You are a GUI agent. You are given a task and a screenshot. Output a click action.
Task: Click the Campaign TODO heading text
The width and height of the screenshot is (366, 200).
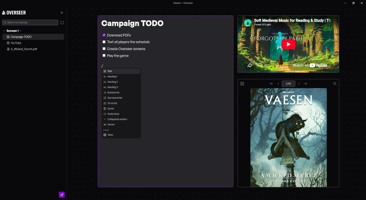(132, 23)
